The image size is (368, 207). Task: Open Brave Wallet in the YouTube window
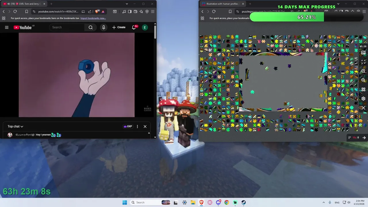135,11
